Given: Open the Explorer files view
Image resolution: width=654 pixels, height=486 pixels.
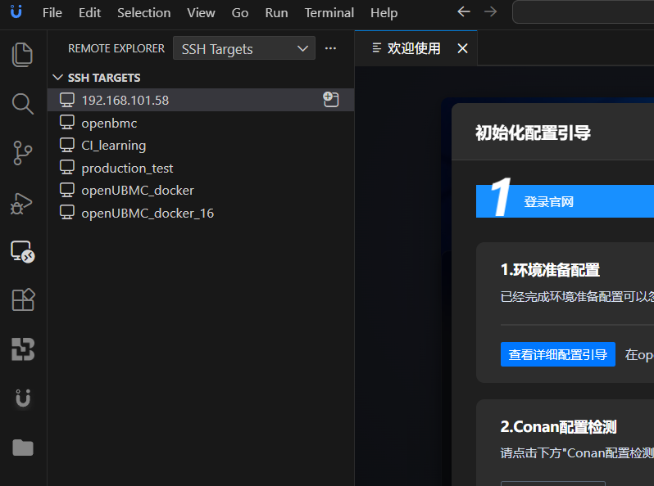Looking at the screenshot, I should (x=23, y=55).
